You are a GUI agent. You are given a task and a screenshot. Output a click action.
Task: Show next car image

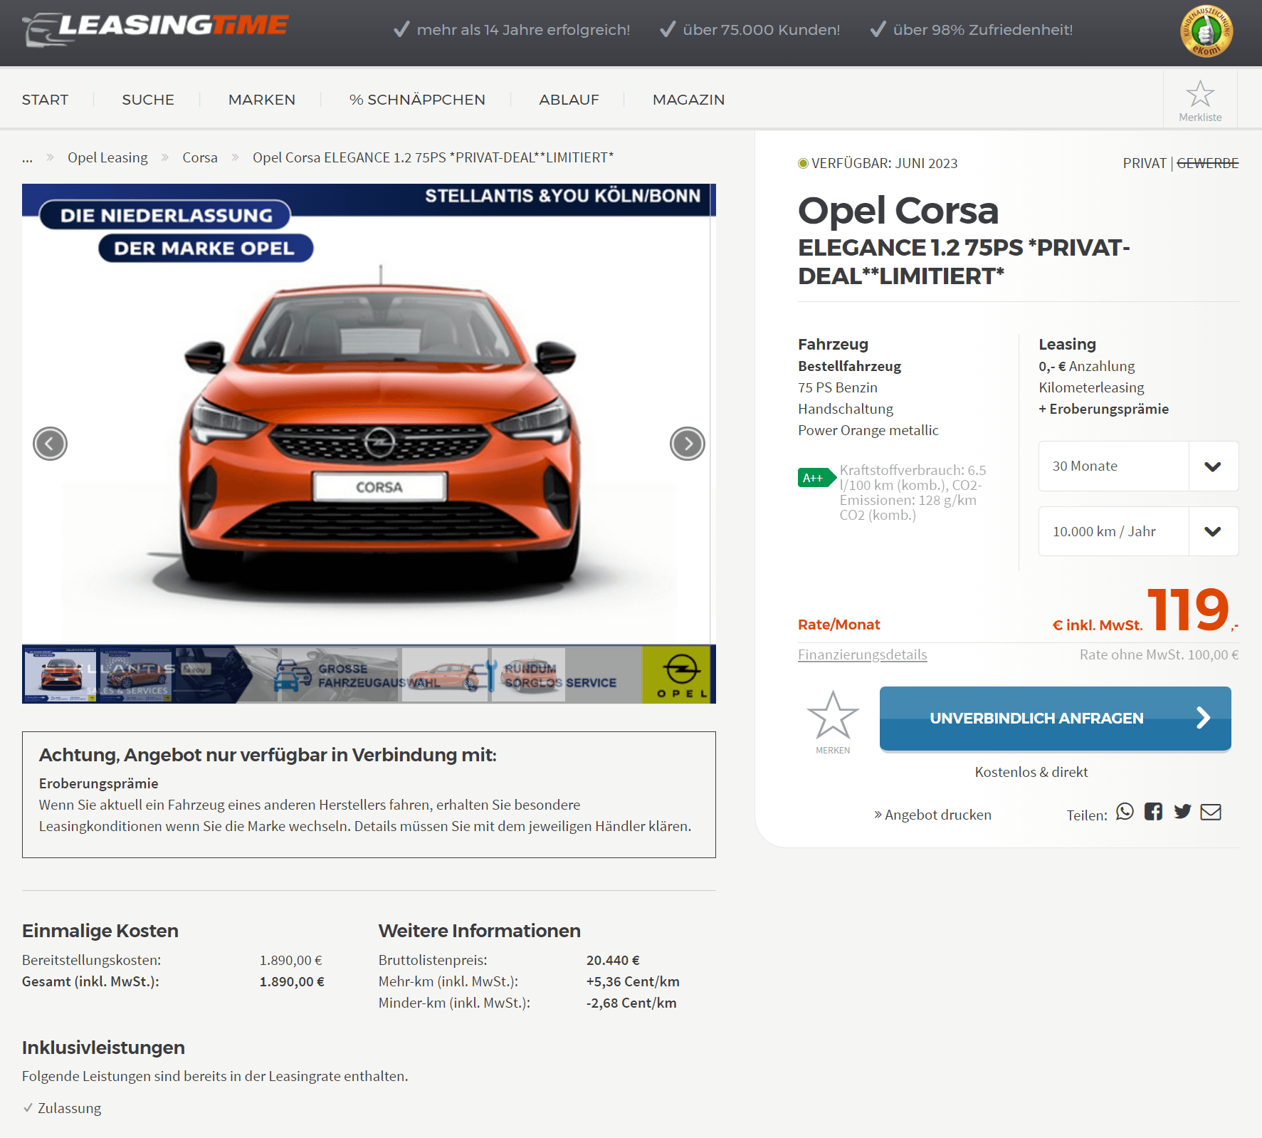point(687,444)
